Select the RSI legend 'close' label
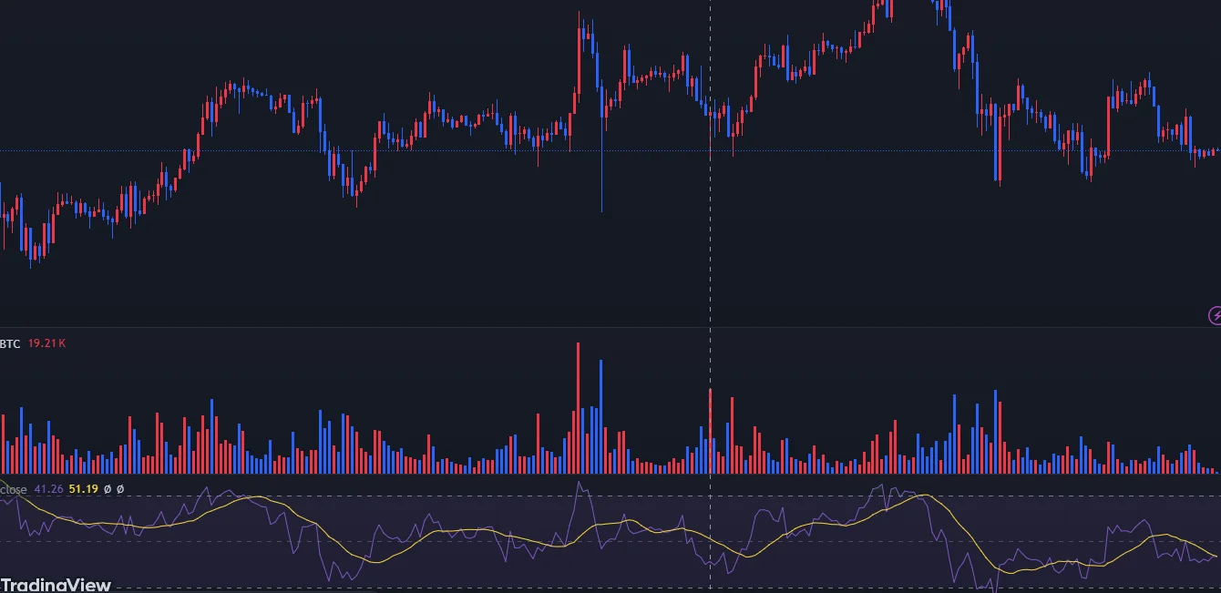Screen dimensions: 1221x593 pyautogui.click(x=14, y=489)
